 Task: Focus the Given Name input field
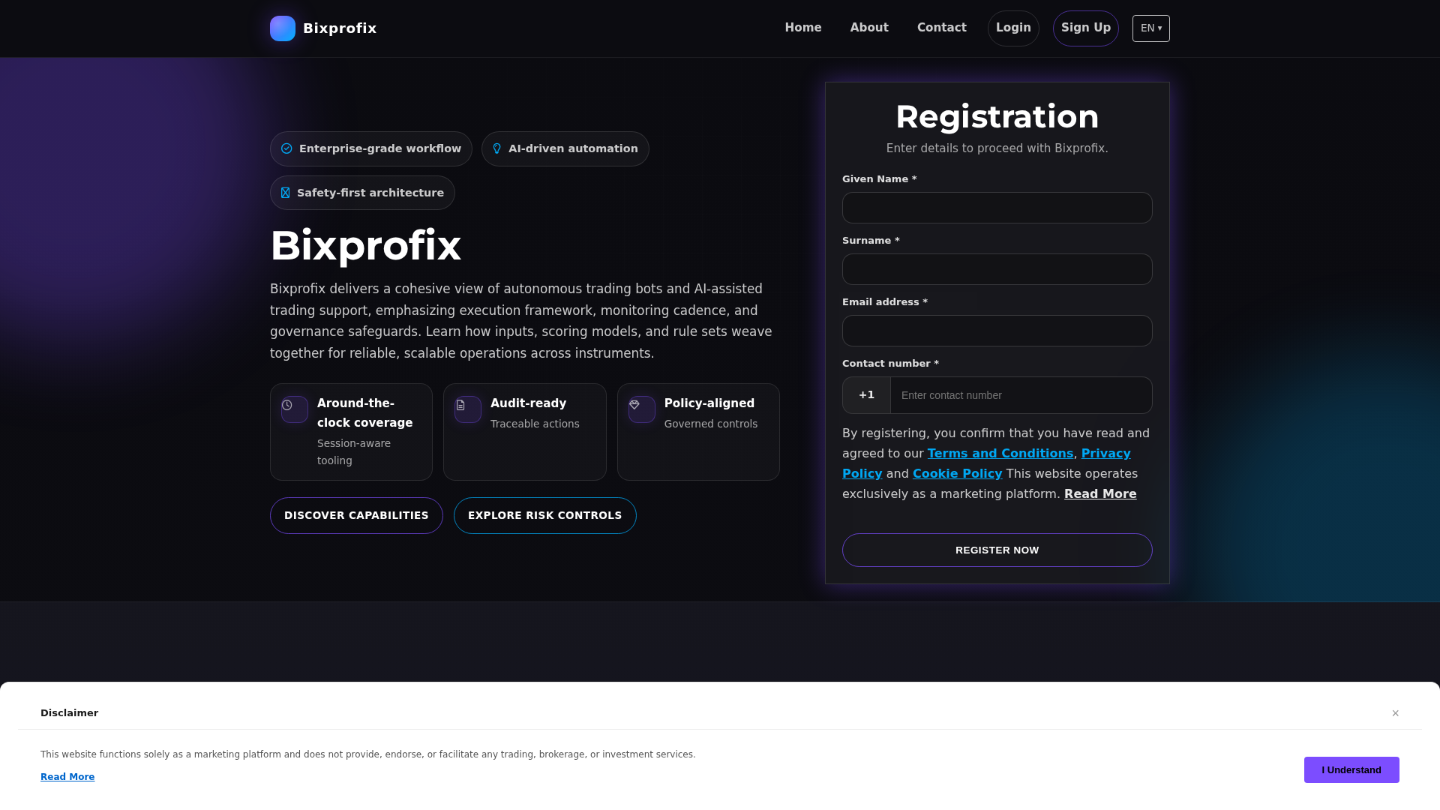coord(997,208)
